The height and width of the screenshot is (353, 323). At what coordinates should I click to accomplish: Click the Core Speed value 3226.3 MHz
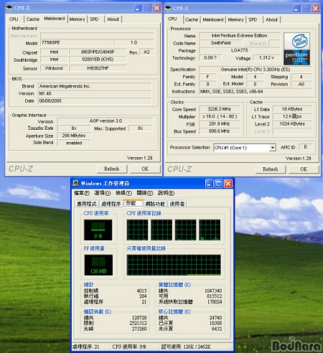click(220, 109)
